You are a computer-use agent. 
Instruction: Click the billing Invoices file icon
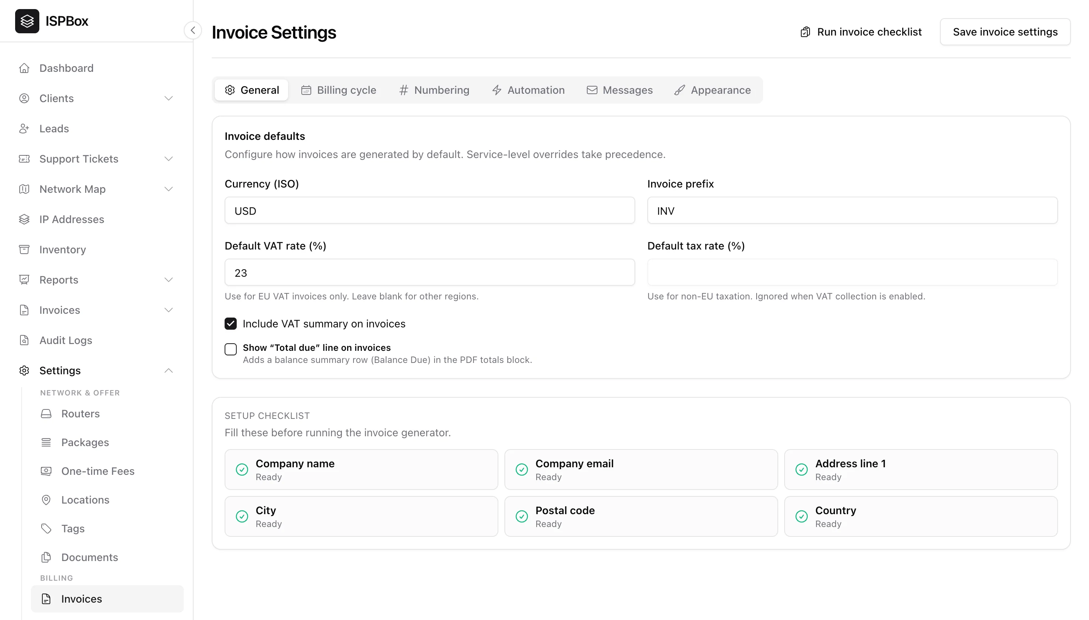pos(46,599)
